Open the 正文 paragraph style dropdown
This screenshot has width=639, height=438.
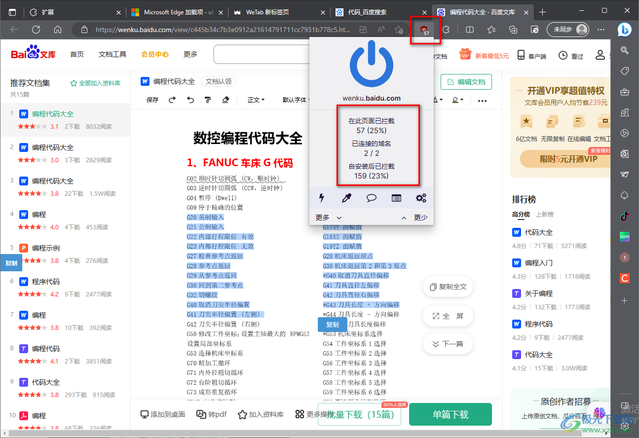(256, 100)
